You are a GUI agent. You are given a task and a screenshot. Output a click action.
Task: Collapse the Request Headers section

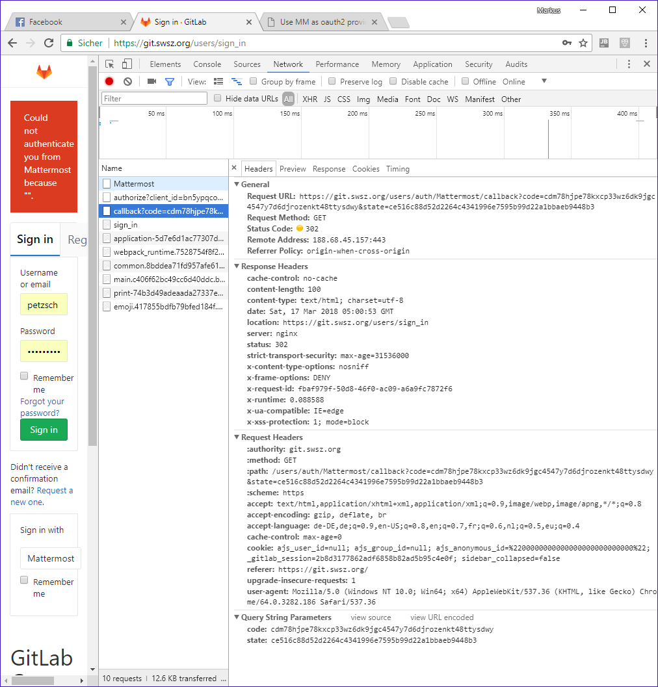[x=237, y=437]
